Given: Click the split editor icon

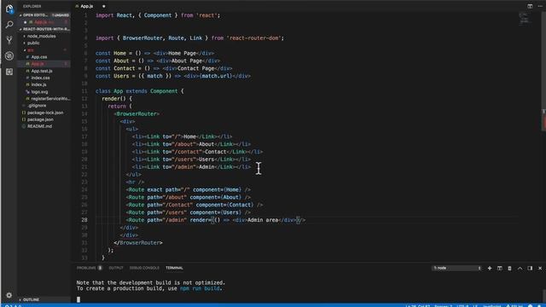Looking at the screenshot, I should (530, 6).
